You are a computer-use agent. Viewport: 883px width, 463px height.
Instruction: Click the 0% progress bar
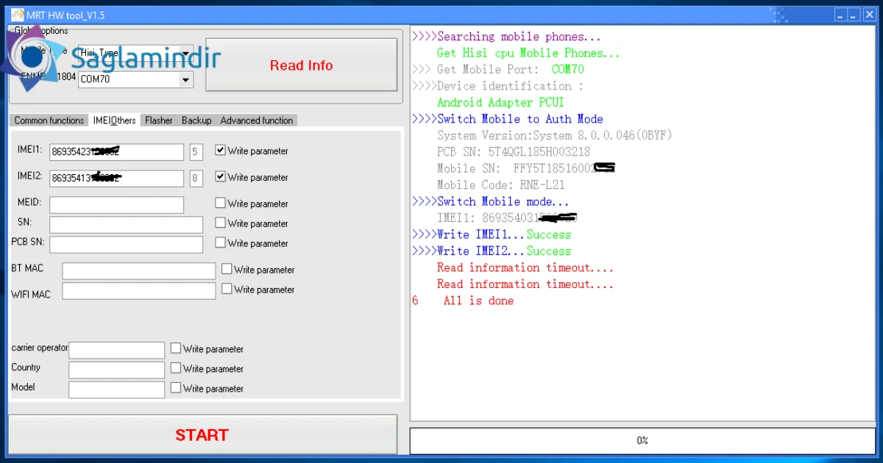pyautogui.click(x=642, y=441)
